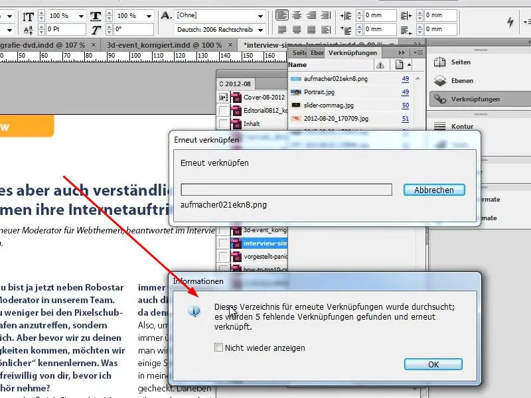The height and width of the screenshot is (398, 531).
Task: Click the InDesign icon of Cover-08-2012
Action: [236, 98]
